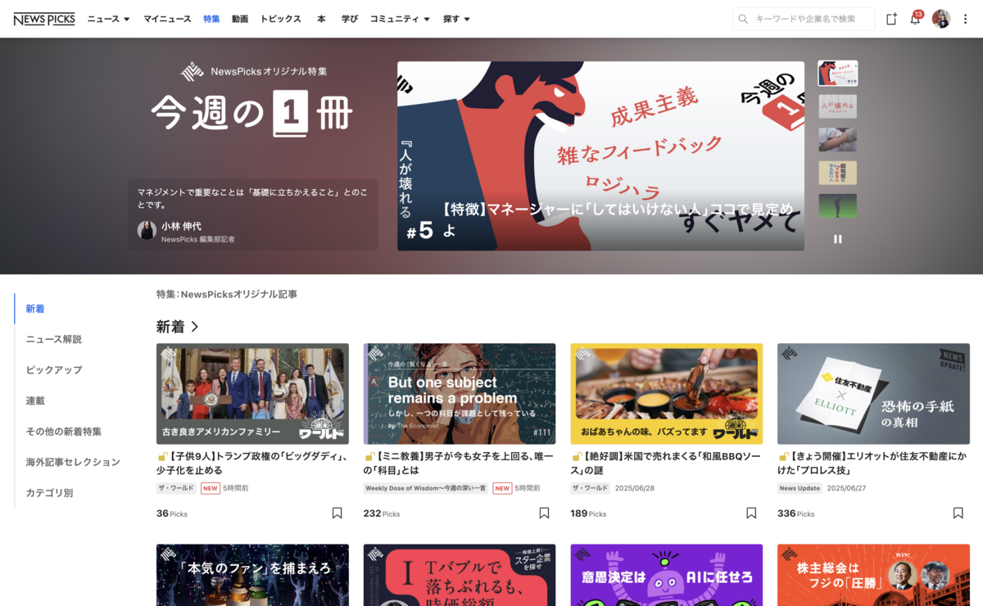This screenshot has width=983, height=606.
Task: Click 36 Picks count
Action: [172, 513]
